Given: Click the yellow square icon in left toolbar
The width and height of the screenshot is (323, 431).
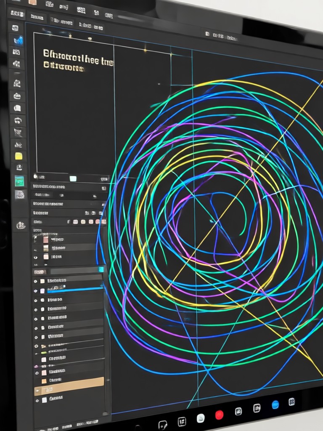Looking at the screenshot, I should [19, 156].
